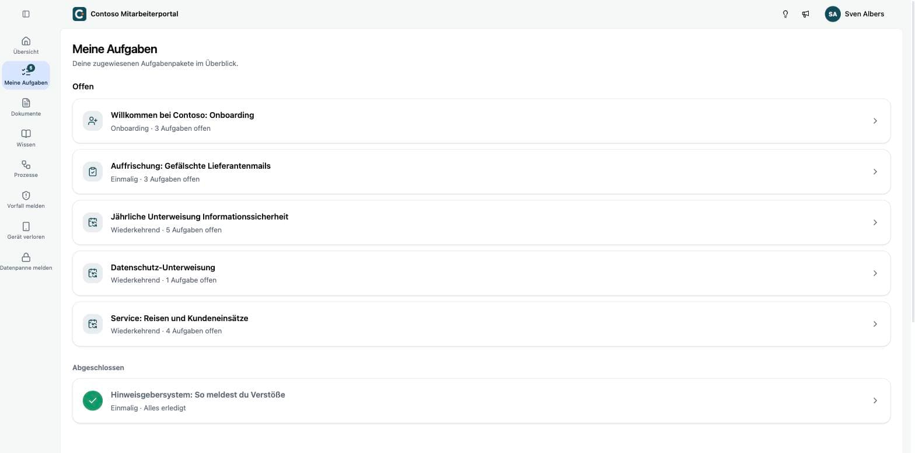Viewport: 915px width, 453px height.
Task: Click the Datenschutz-Unterweisung recurring calendar icon
Action: coord(93,273)
